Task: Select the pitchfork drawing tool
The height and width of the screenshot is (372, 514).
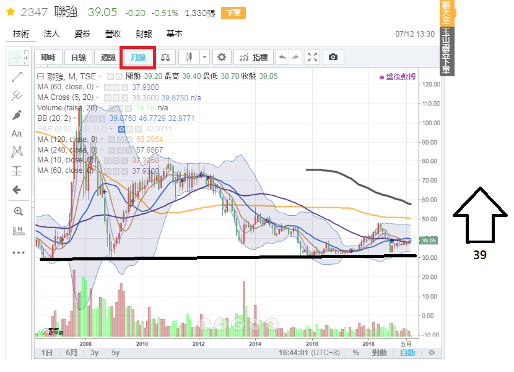Action: [x=17, y=95]
